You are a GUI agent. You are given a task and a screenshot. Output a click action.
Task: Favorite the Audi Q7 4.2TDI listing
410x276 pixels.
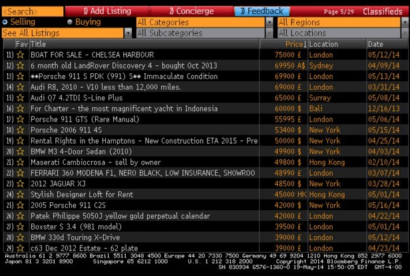pyautogui.click(x=20, y=98)
